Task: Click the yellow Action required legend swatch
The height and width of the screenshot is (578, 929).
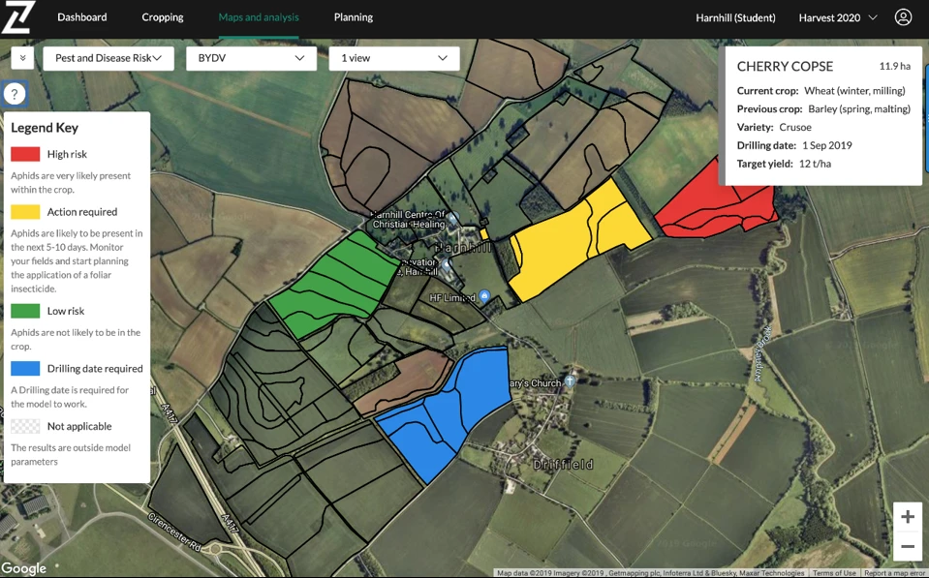Action: tap(25, 212)
